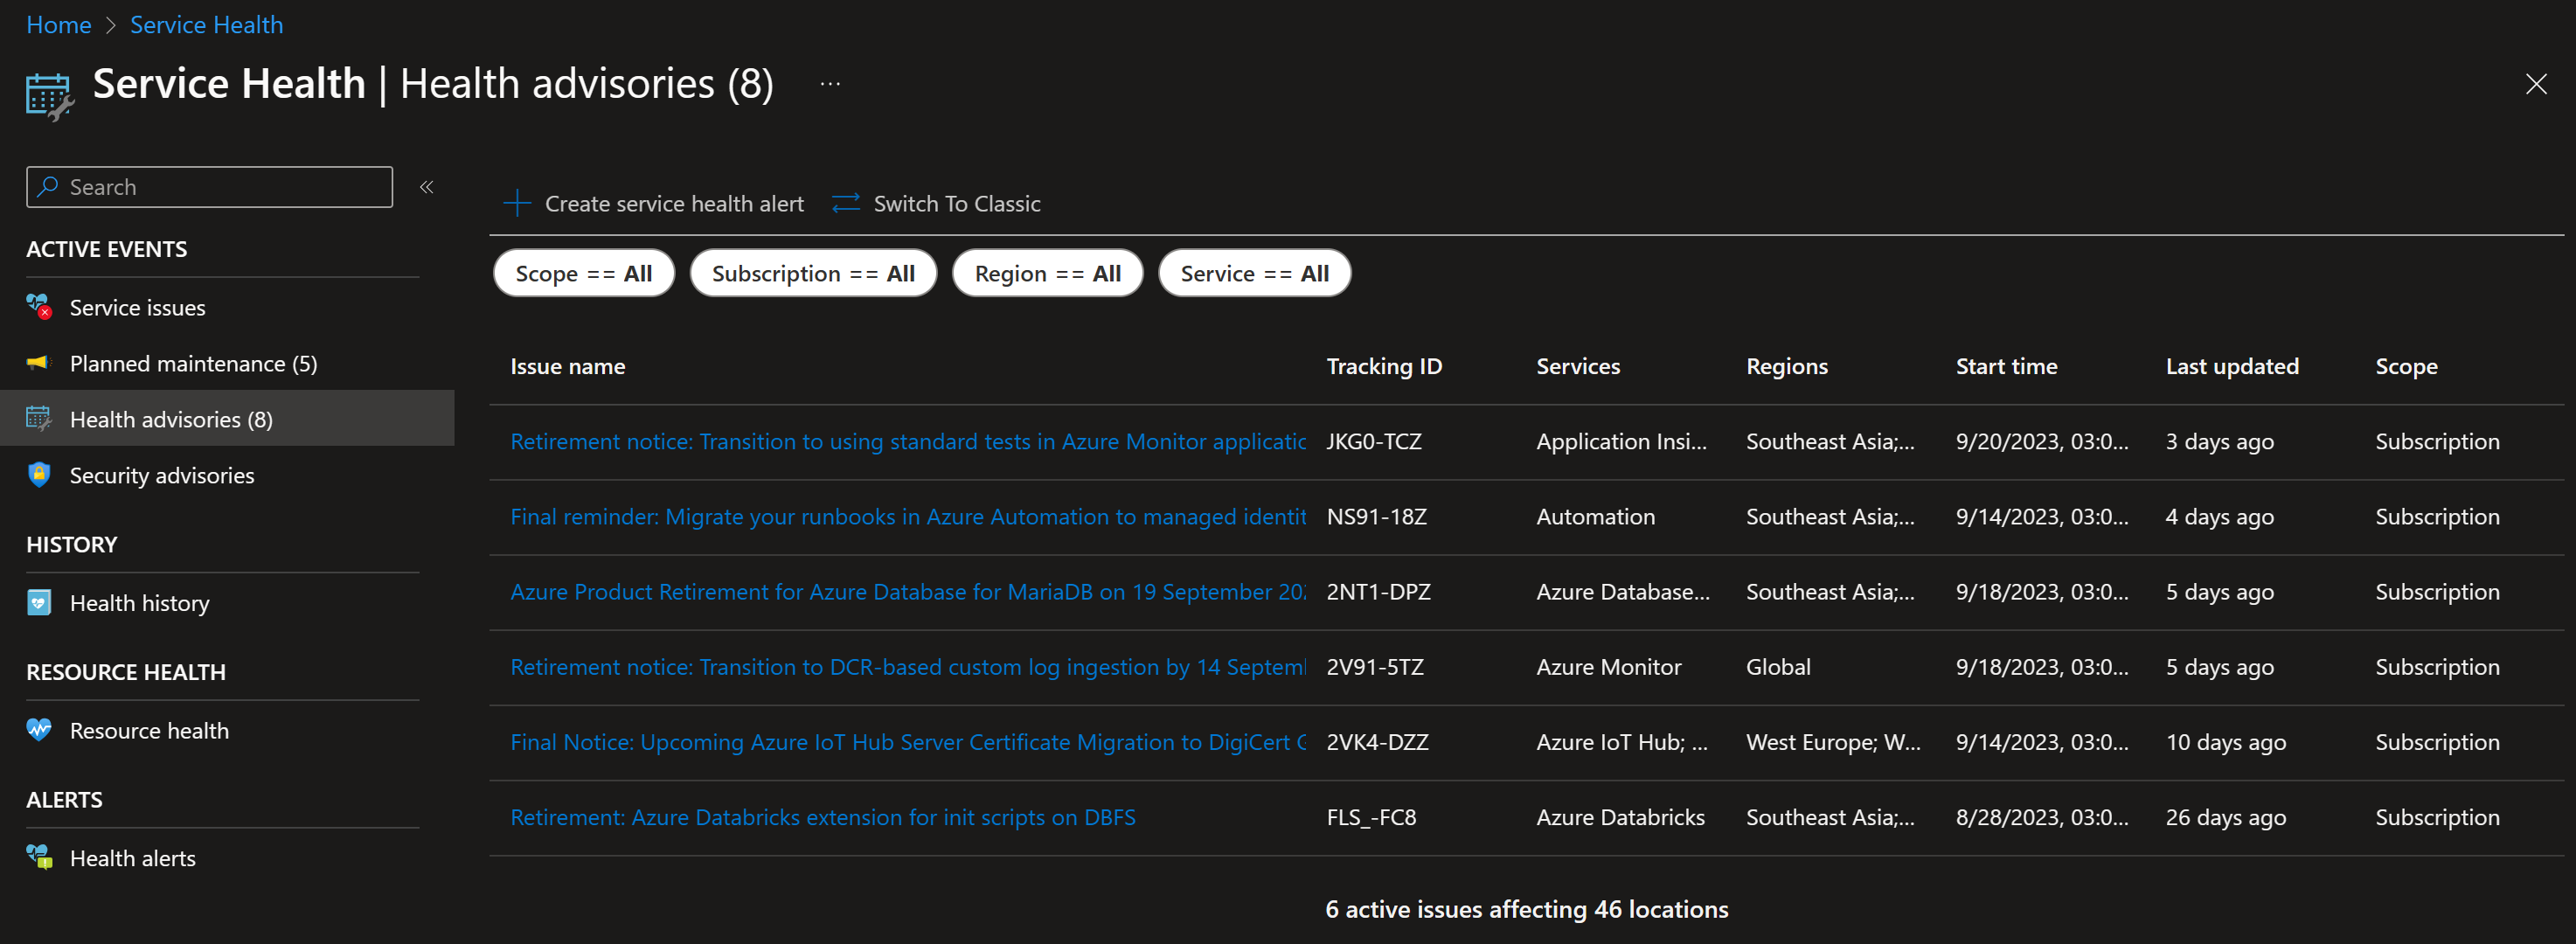Open the more options ellipsis
Viewport: 2576px width, 944px height.
pyautogui.click(x=830, y=84)
